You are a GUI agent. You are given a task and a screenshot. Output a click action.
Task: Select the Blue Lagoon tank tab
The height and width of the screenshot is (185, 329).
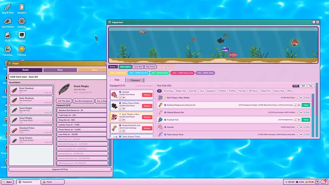click(125, 67)
